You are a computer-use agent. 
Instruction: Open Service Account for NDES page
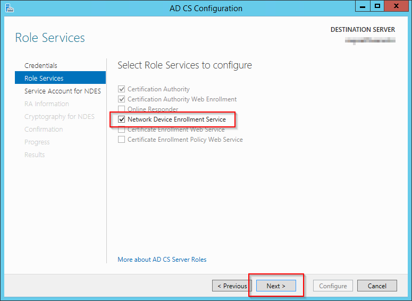pyautogui.click(x=63, y=91)
